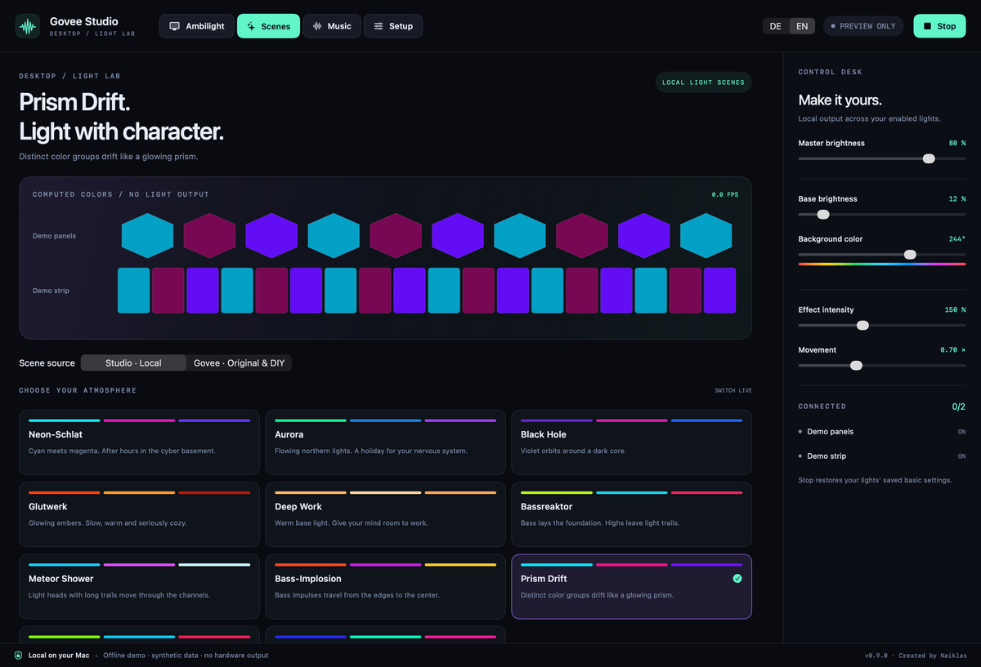
Task: Click the 244° background color value
Action: [958, 239]
